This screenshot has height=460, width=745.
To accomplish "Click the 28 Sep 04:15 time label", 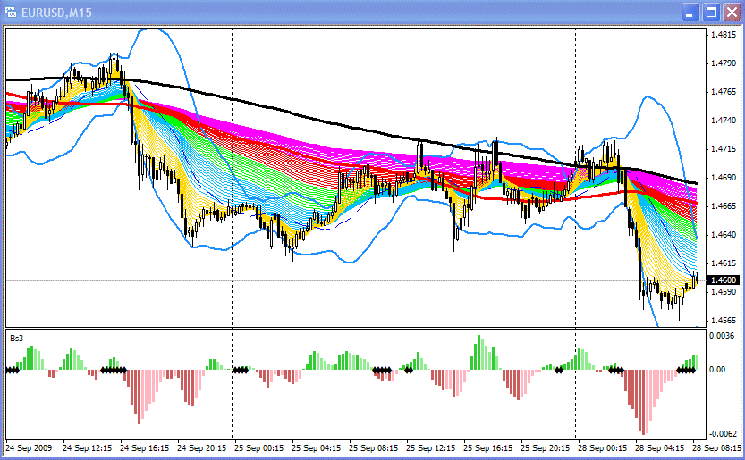I will click(x=659, y=447).
